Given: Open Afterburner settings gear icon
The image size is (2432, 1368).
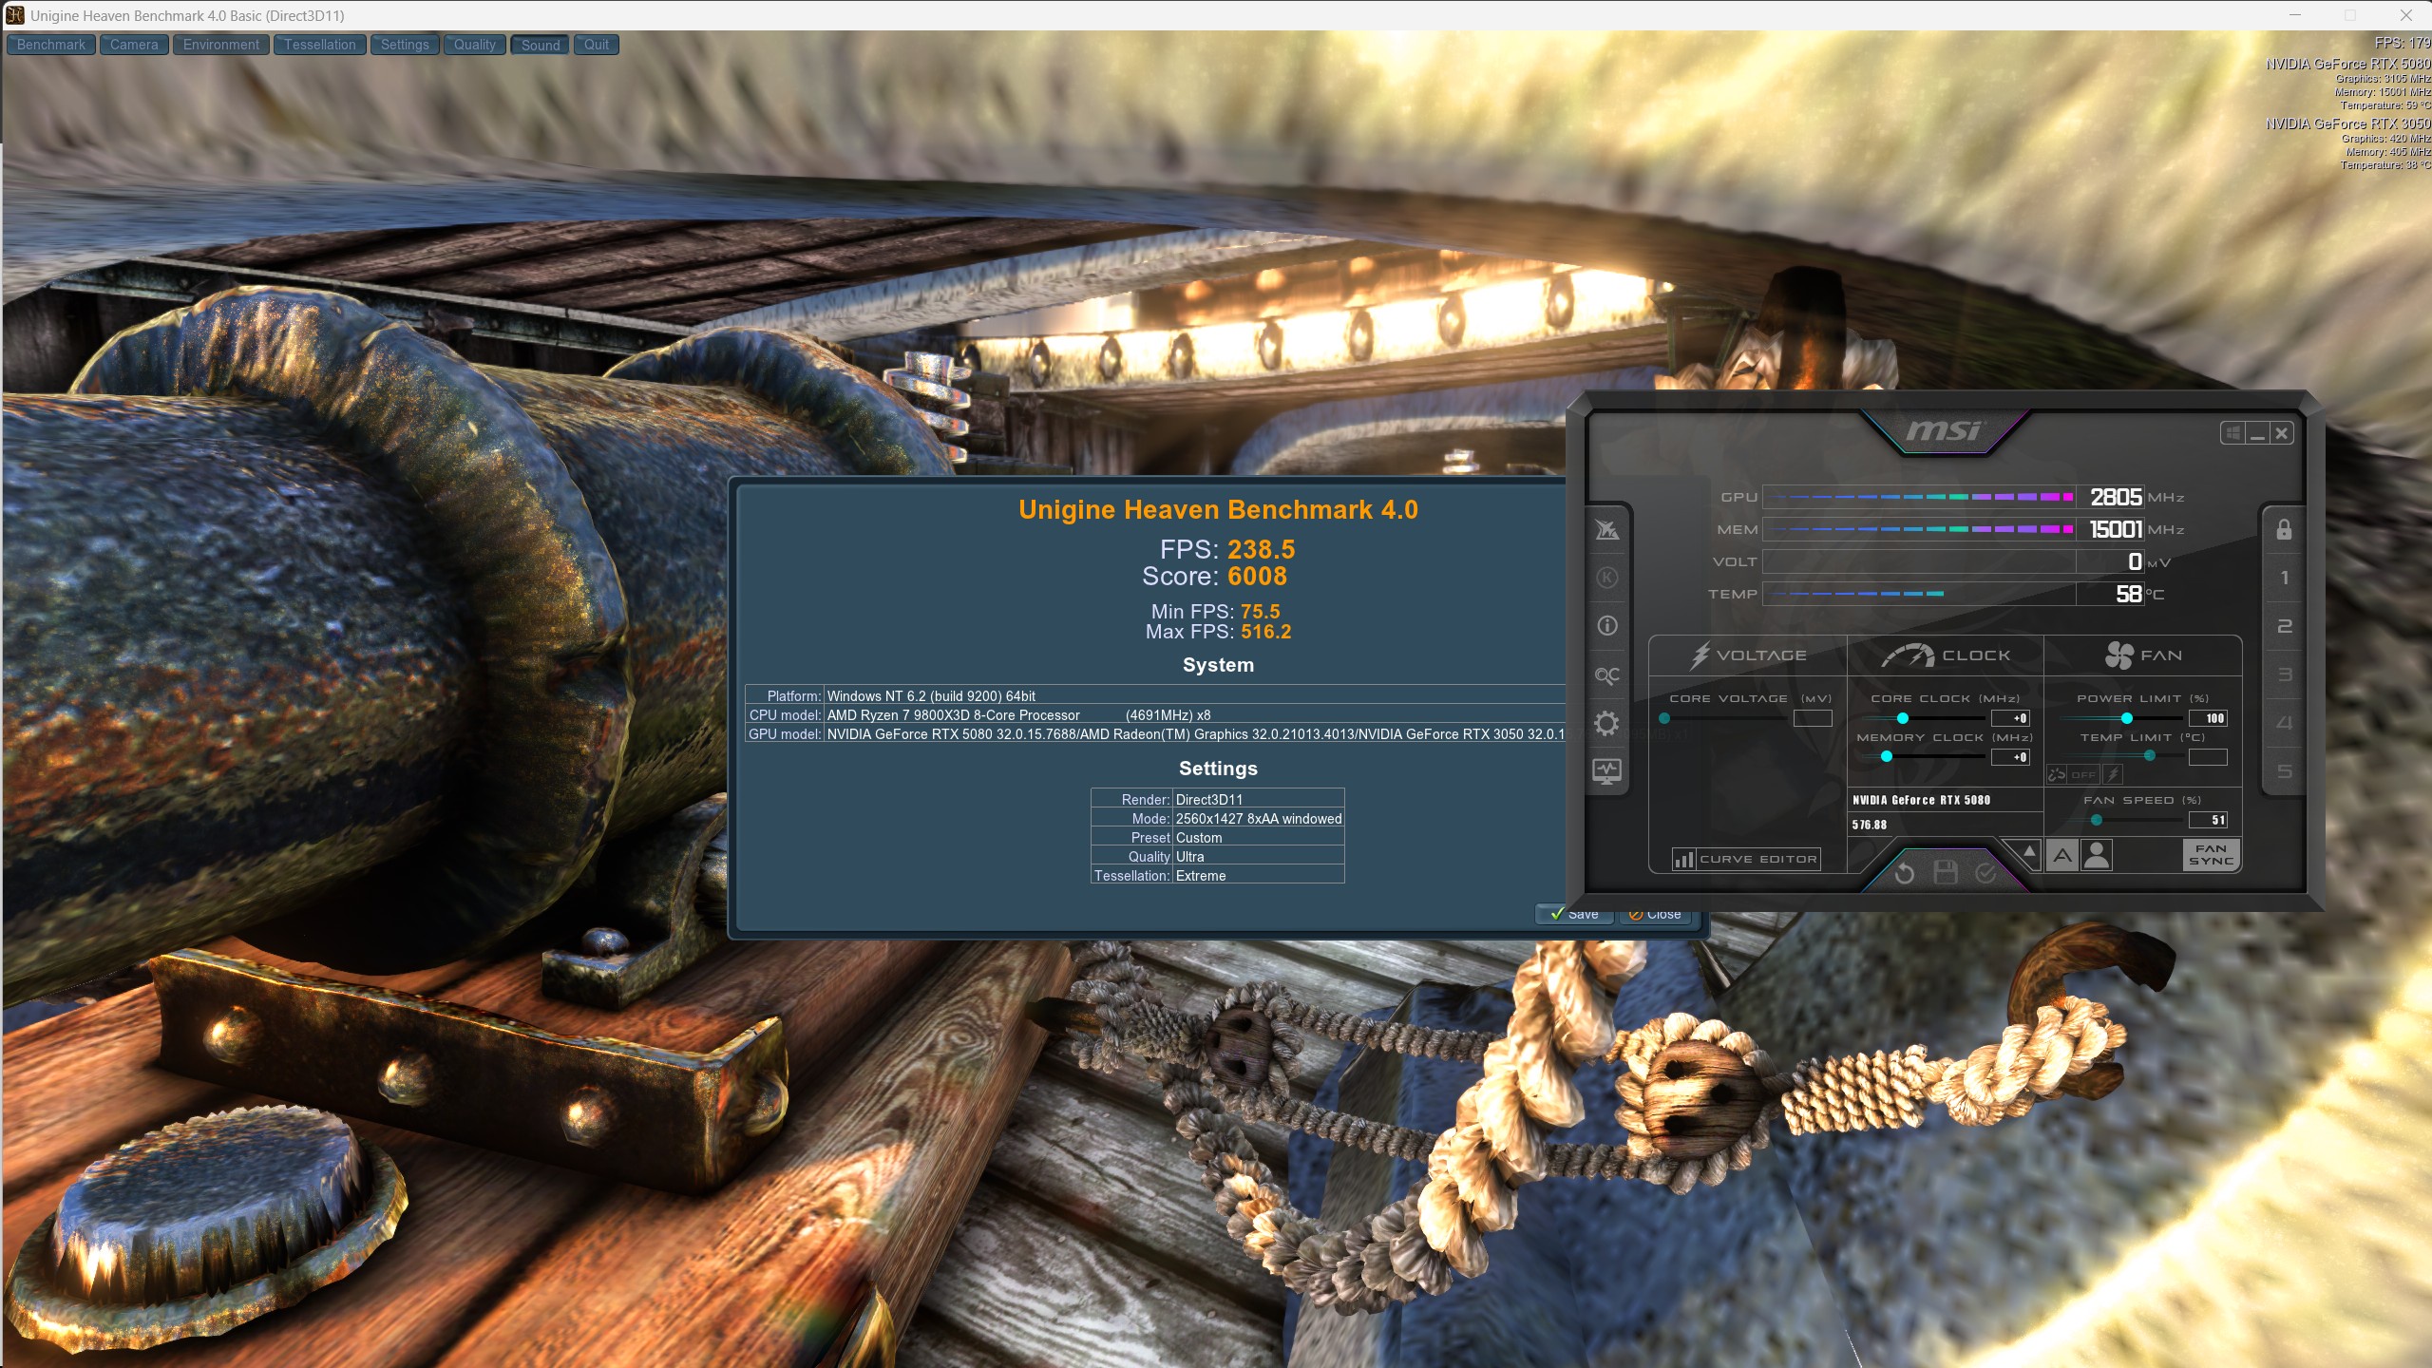Looking at the screenshot, I should (1607, 724).
